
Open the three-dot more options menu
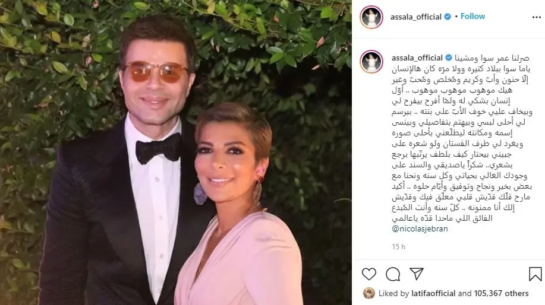[536, 17]
